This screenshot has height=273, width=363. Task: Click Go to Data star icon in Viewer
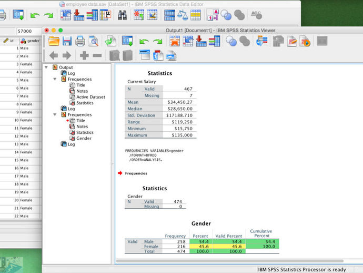point(175,41)
